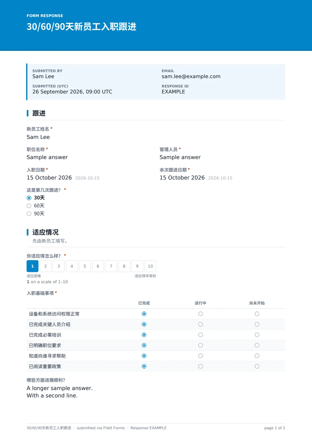Mark 已完成关键人员介绍 as 已完成
The width and height of the screenshot is (312, 442).
[144, 324]
